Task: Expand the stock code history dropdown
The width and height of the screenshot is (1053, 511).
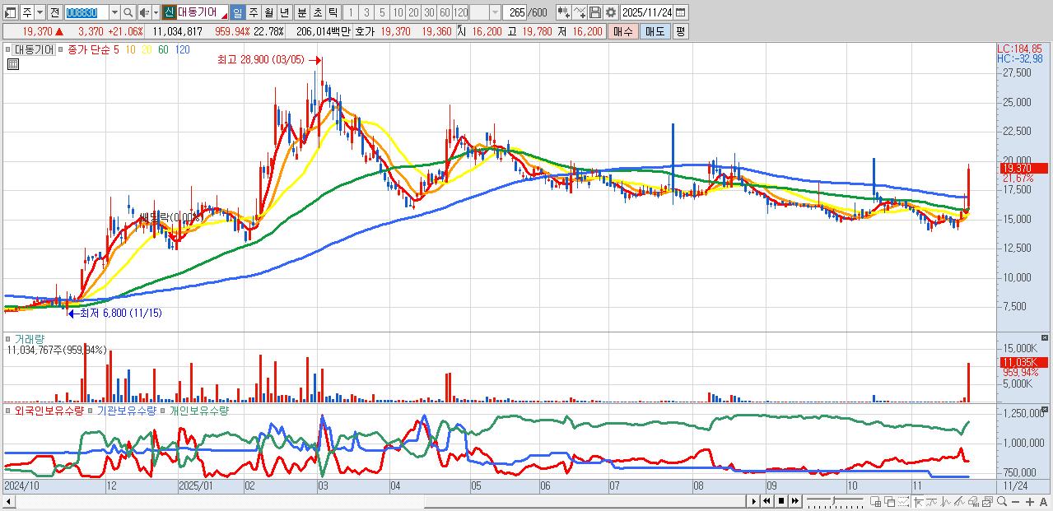Action: (114, 13)
